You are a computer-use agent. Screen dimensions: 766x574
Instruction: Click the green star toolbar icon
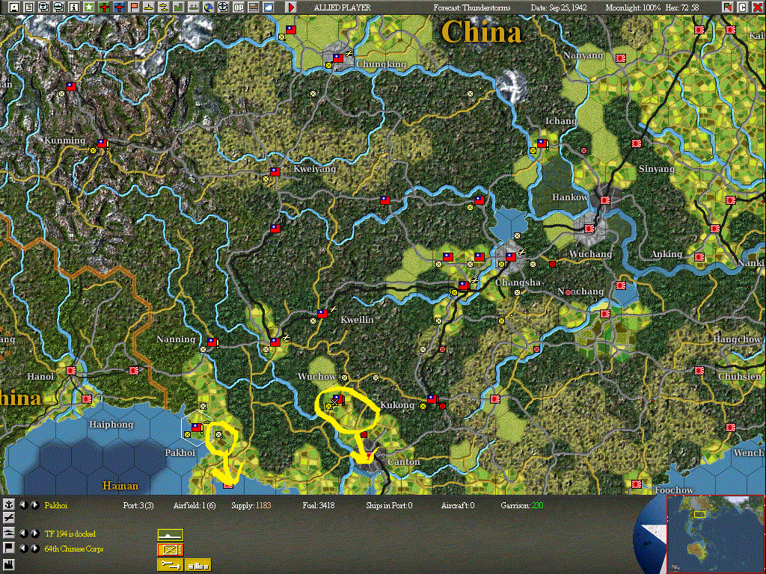click(x=88, y=7)
